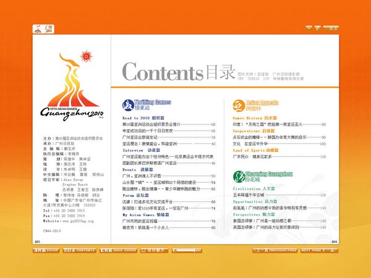
Task: Click the 16th Asian Games emblem image
Action: (72, 86)
